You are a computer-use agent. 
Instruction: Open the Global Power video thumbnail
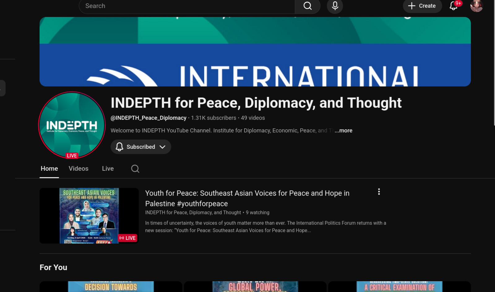coord(255,287)
